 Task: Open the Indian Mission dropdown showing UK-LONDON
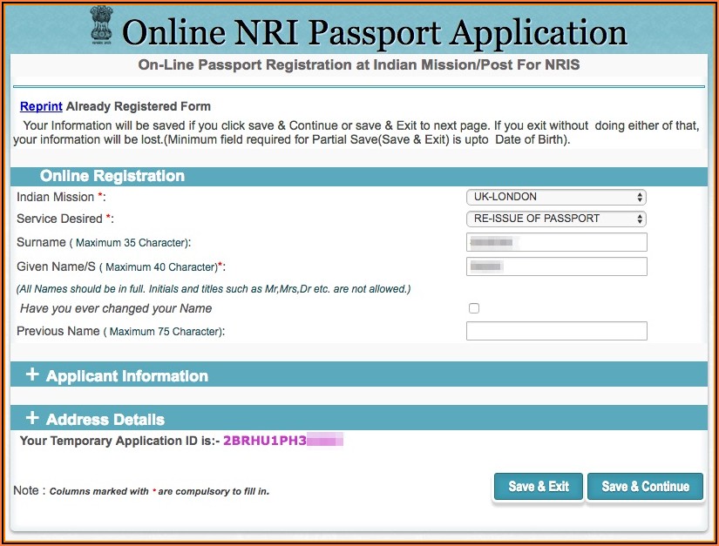coord(556,198)
